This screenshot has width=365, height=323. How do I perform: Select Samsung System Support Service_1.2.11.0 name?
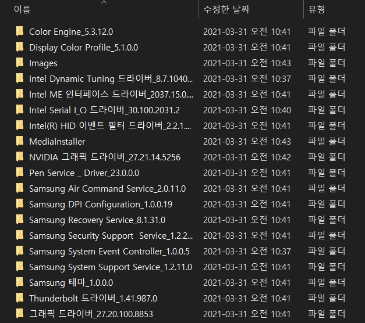111,267
